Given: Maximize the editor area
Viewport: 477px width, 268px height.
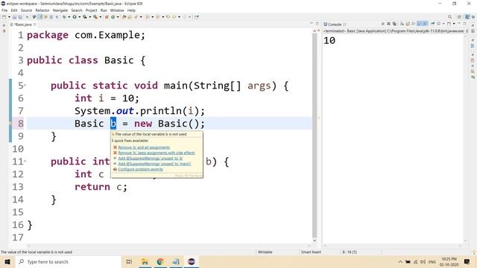Looking at the screenshot, I should [x=318, y=23].
